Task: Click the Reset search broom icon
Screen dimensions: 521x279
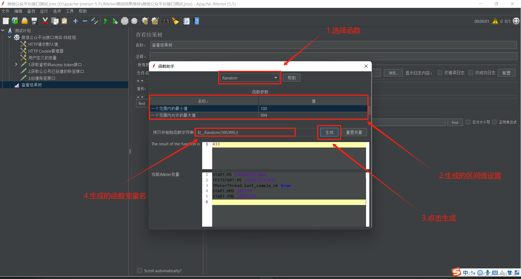Action: point(176,21)
